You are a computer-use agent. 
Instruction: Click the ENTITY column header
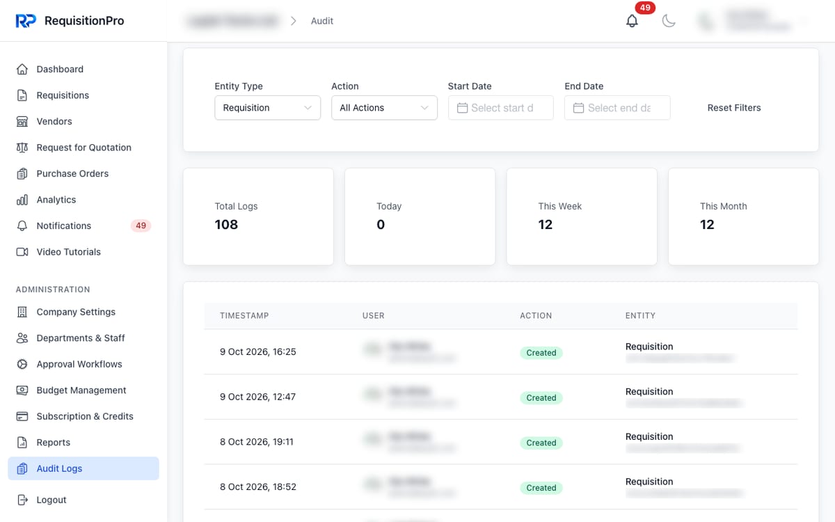(x=640, y=315)
